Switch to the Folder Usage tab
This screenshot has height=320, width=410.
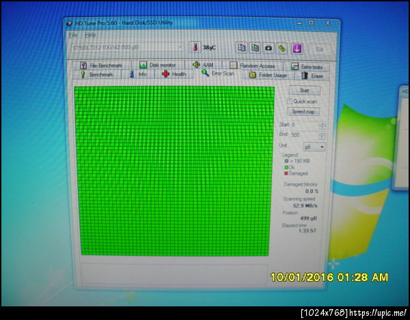[x=268, y=75]
